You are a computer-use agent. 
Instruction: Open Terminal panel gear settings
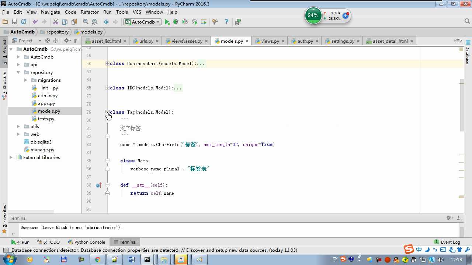450,218
